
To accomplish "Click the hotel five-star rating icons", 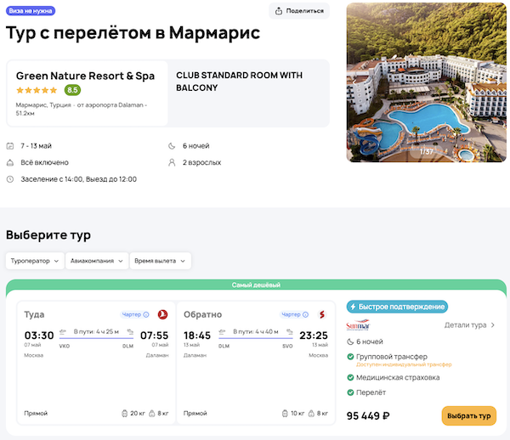I will tap(37, 90).
